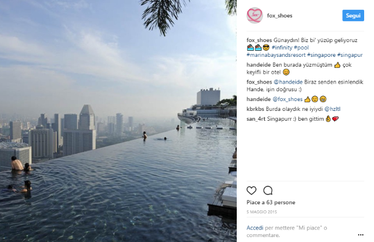Click the @fox_shoes mention in comment

[288, 99]
